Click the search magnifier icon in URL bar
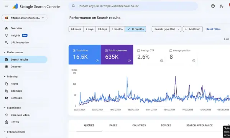This screenshot has height=138, width=230. click(74, 6)
